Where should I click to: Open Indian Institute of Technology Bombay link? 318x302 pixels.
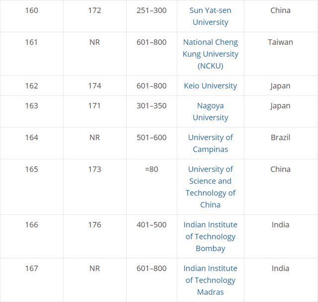click(210, 236)
